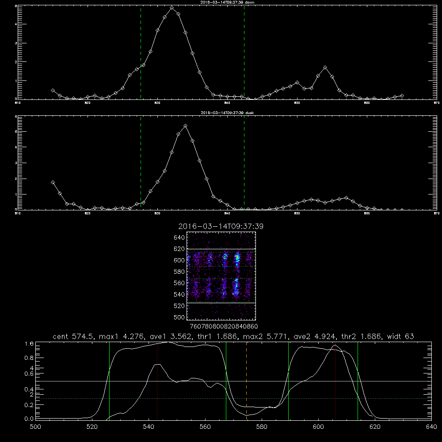Image resolution: width=442 pixels, height=442 pixels.
Task: Click the solid horizontal line across the bottom plot
Action: pyautogui.click(x=233, y=381)
